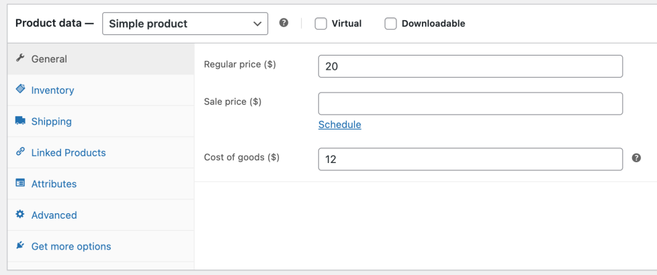Click the Attributes table icon
Image resolution: width=657 pixels, height=275 pixels.
(x=20, y=184)
